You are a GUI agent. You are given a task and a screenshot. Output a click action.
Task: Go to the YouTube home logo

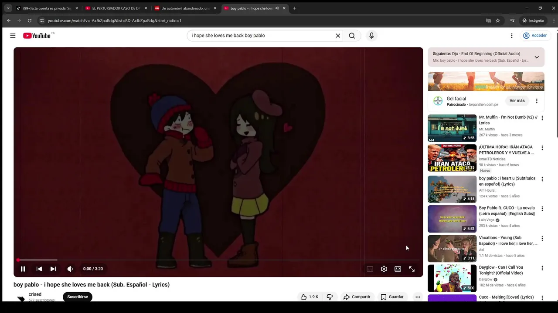tap(37, 36)
